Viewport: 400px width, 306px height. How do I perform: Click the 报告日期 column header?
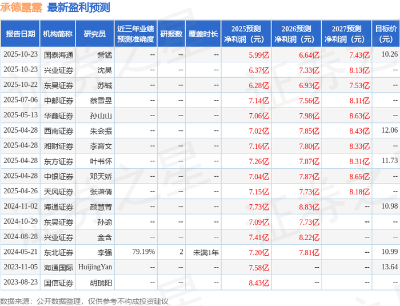(x=20, y=34)
